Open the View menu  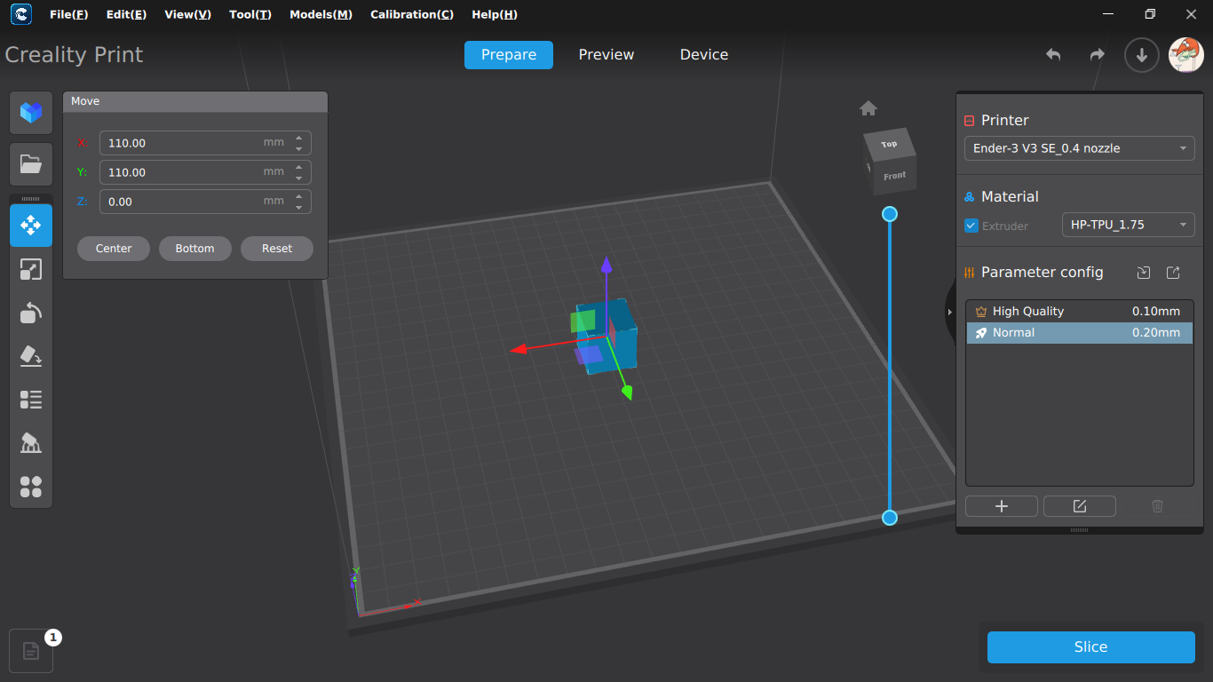187,14
